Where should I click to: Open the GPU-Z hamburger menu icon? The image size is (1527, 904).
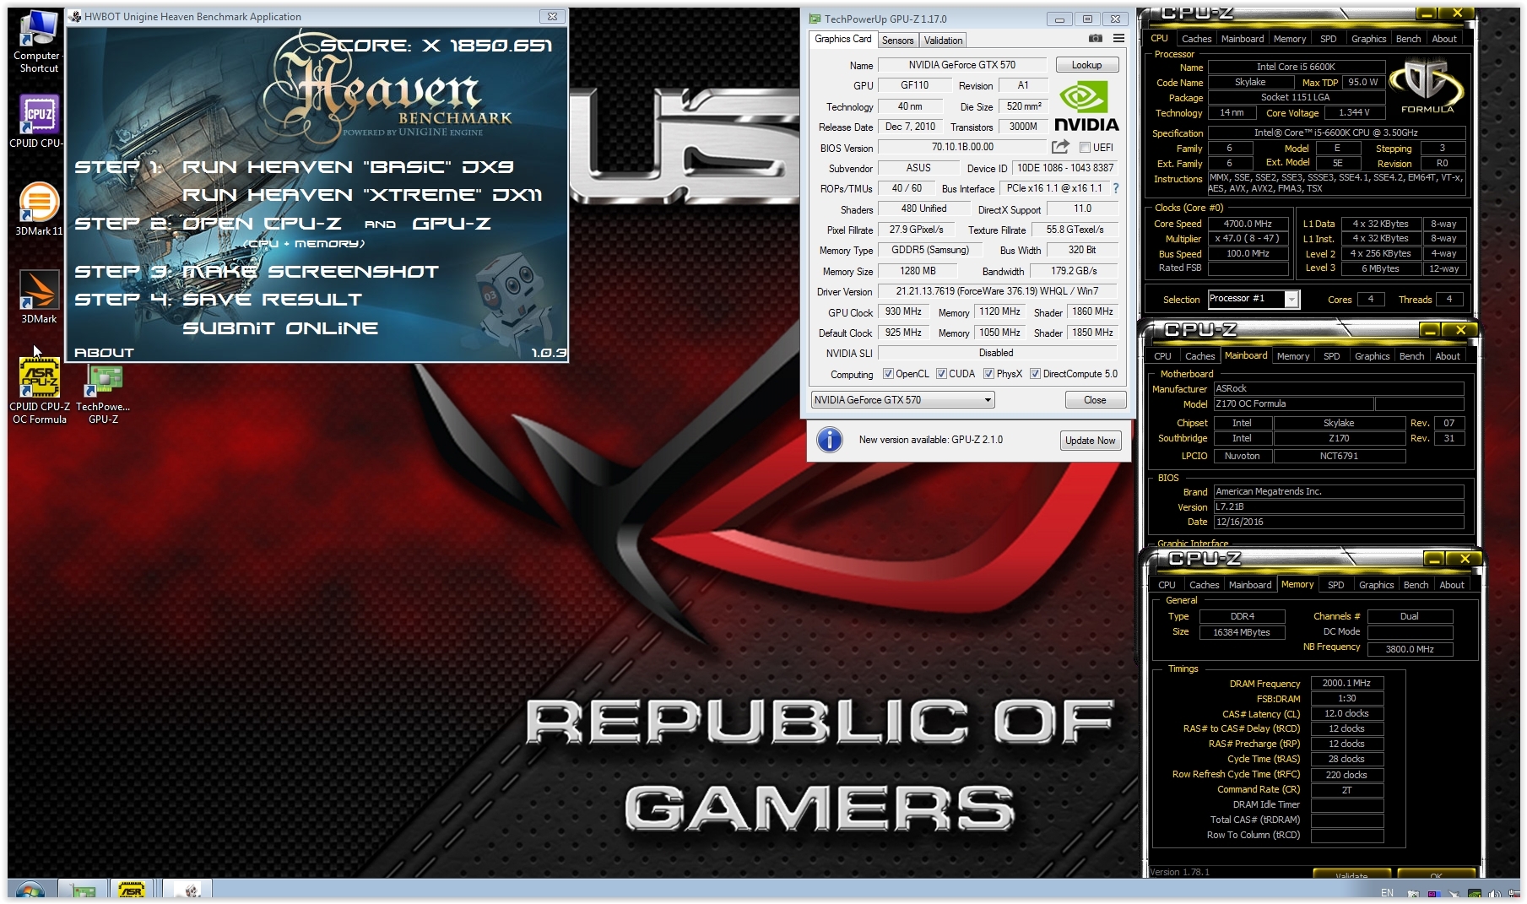pyautogui.click(x=1118, y=39)
